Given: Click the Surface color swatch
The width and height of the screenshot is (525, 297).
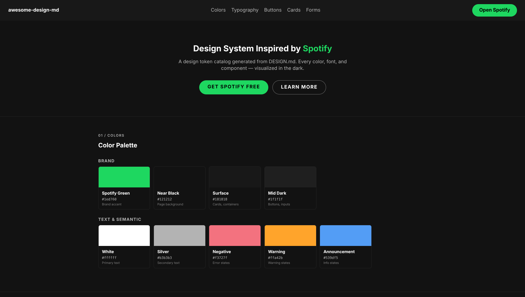Looking at the screenshot, I should coord(235,177).
